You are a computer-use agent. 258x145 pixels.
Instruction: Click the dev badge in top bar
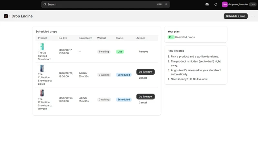pos(253,5)
